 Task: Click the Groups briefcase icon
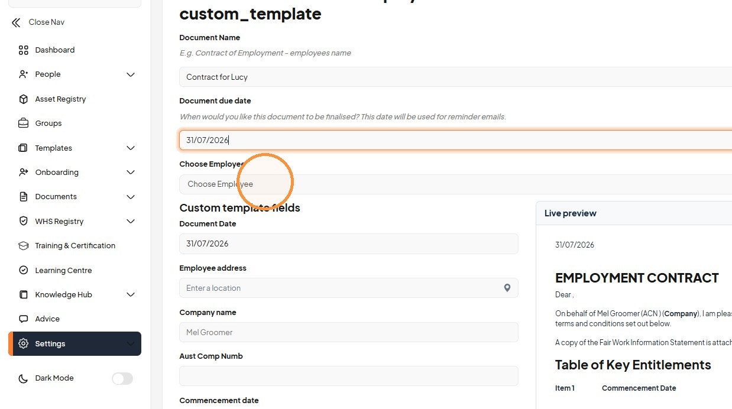click(24, 124)
